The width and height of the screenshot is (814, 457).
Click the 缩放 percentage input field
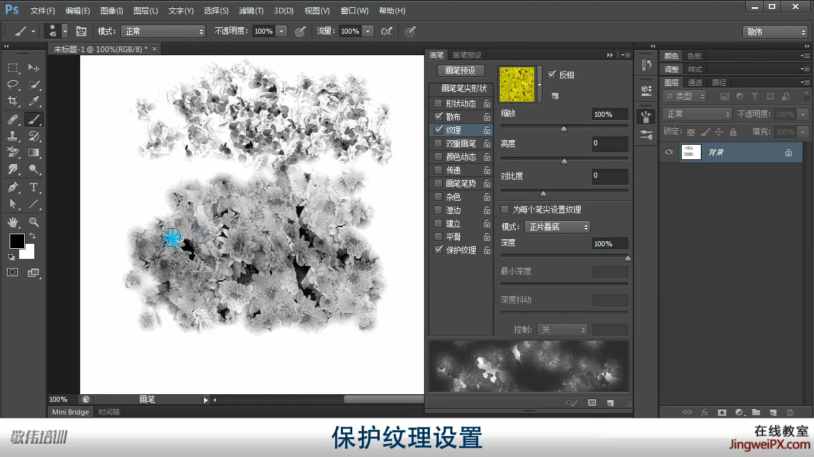609,114
